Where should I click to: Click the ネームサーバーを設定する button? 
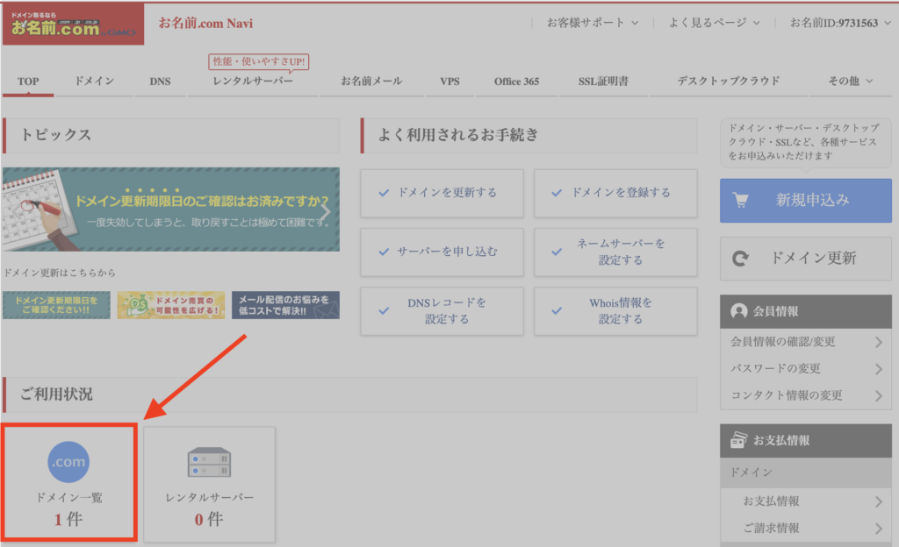tap(615, 252)
